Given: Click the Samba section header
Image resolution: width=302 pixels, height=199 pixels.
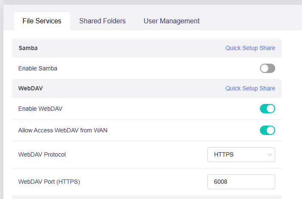Looking at the screenshot, I should tap(28, 48).
